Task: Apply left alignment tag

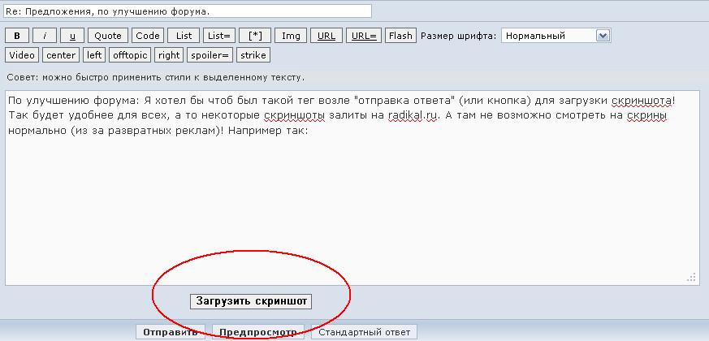Action: pyautogui.click(x=94, y=55)
